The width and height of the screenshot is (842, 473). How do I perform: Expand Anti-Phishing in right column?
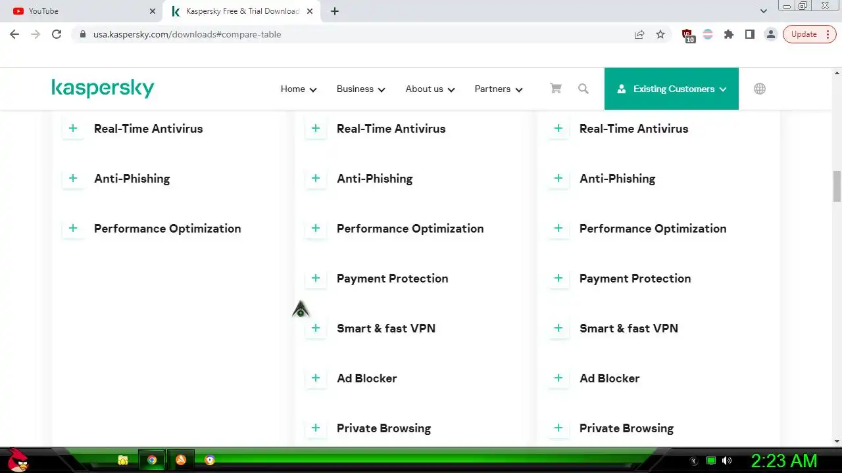tap(558, 178)
